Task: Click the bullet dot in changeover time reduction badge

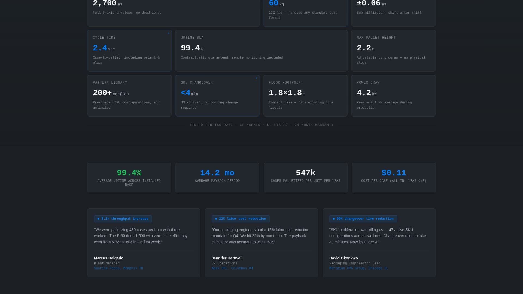Action: (333, 219)
